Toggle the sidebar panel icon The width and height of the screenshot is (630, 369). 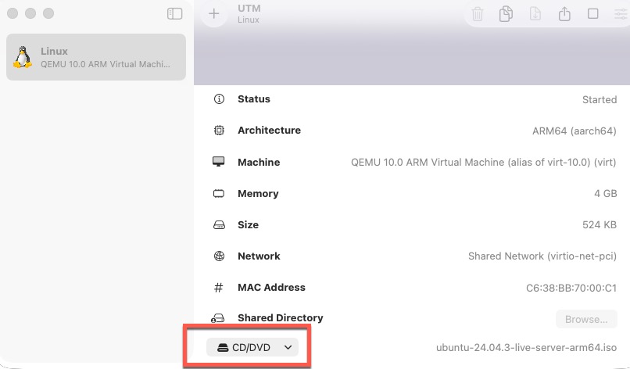pos(175,13)
